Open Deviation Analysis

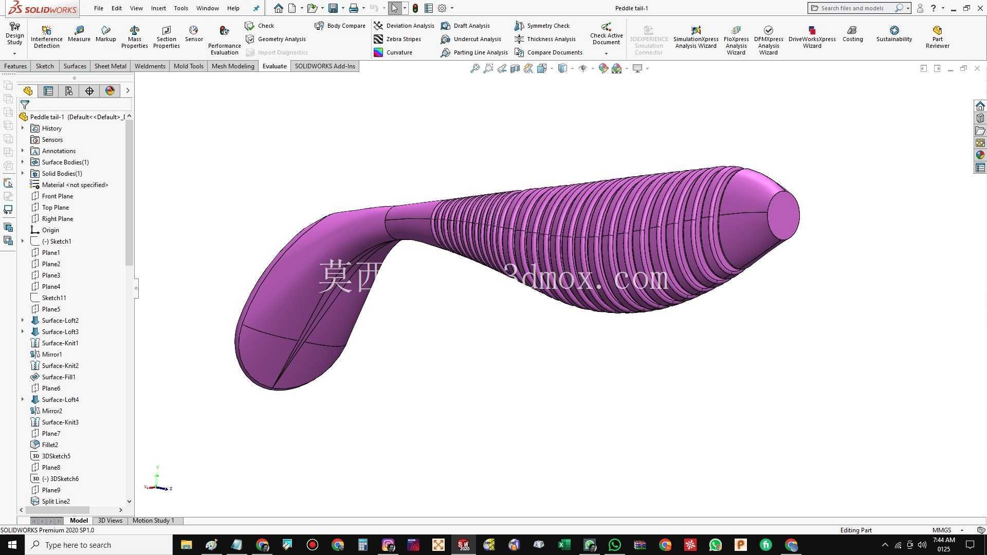pyautogui.click(x=404, y=26)
